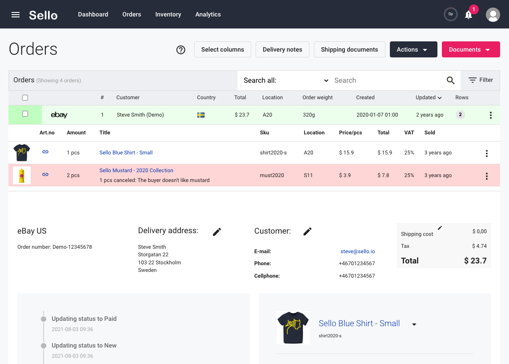Go to the Dashboard tab
This screenshot has width=509, height=364.
93,14
